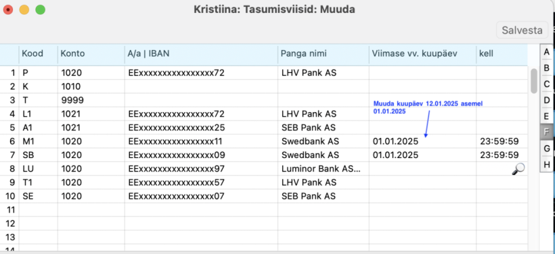Select the date 01.01.2025 in row SB
The height and width of the screenshot is (254, 555).
point(395,155)
